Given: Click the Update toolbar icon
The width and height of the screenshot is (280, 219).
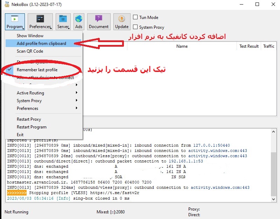Looking at the screenshot, I should tap(121, 21).
